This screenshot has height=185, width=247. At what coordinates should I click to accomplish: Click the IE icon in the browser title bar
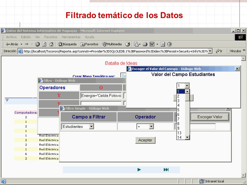3,31
